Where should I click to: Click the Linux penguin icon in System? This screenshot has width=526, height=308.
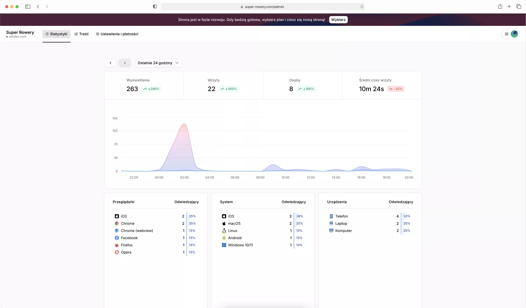click(224, 231)
